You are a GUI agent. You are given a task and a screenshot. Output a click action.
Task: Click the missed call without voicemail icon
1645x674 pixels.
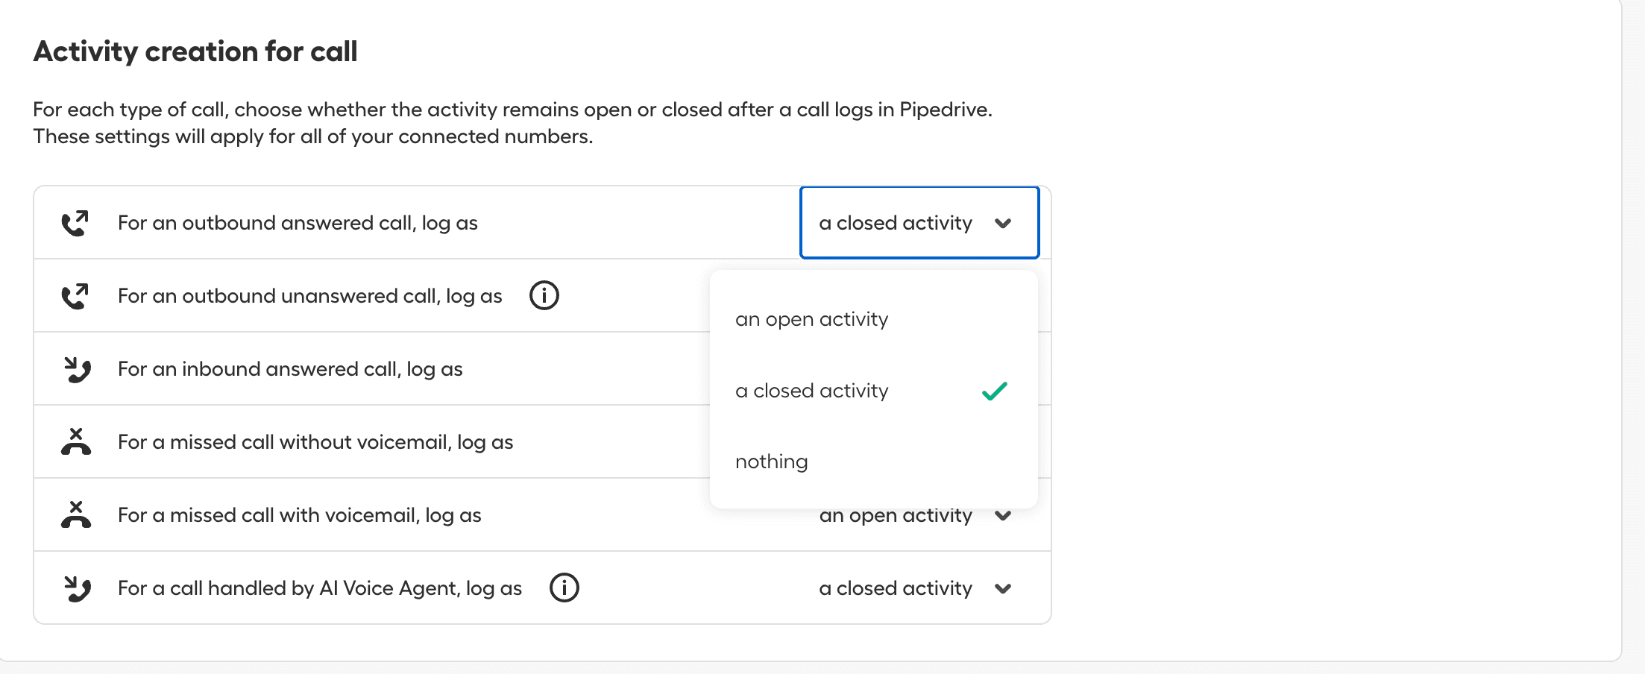click(76, 441)
